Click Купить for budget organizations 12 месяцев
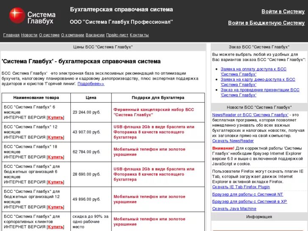Viewport: 308px width, 231px height. click(x=55, y=207)
